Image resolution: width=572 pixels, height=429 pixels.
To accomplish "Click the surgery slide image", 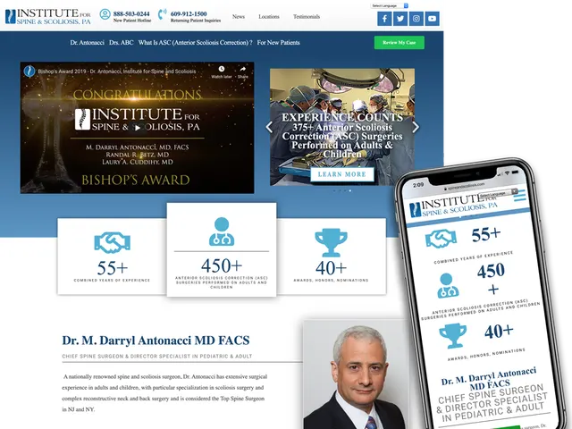I will (x=342, y=127).
